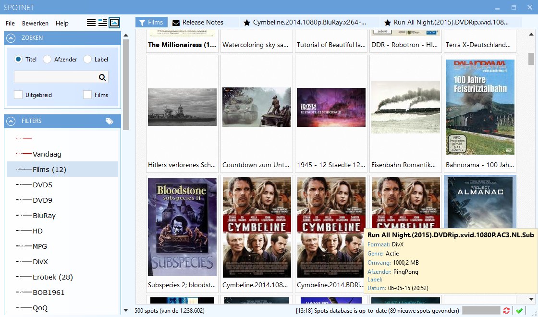Click sidebar scroll down arrow
538x317 pixels.
tap(126, 310)
